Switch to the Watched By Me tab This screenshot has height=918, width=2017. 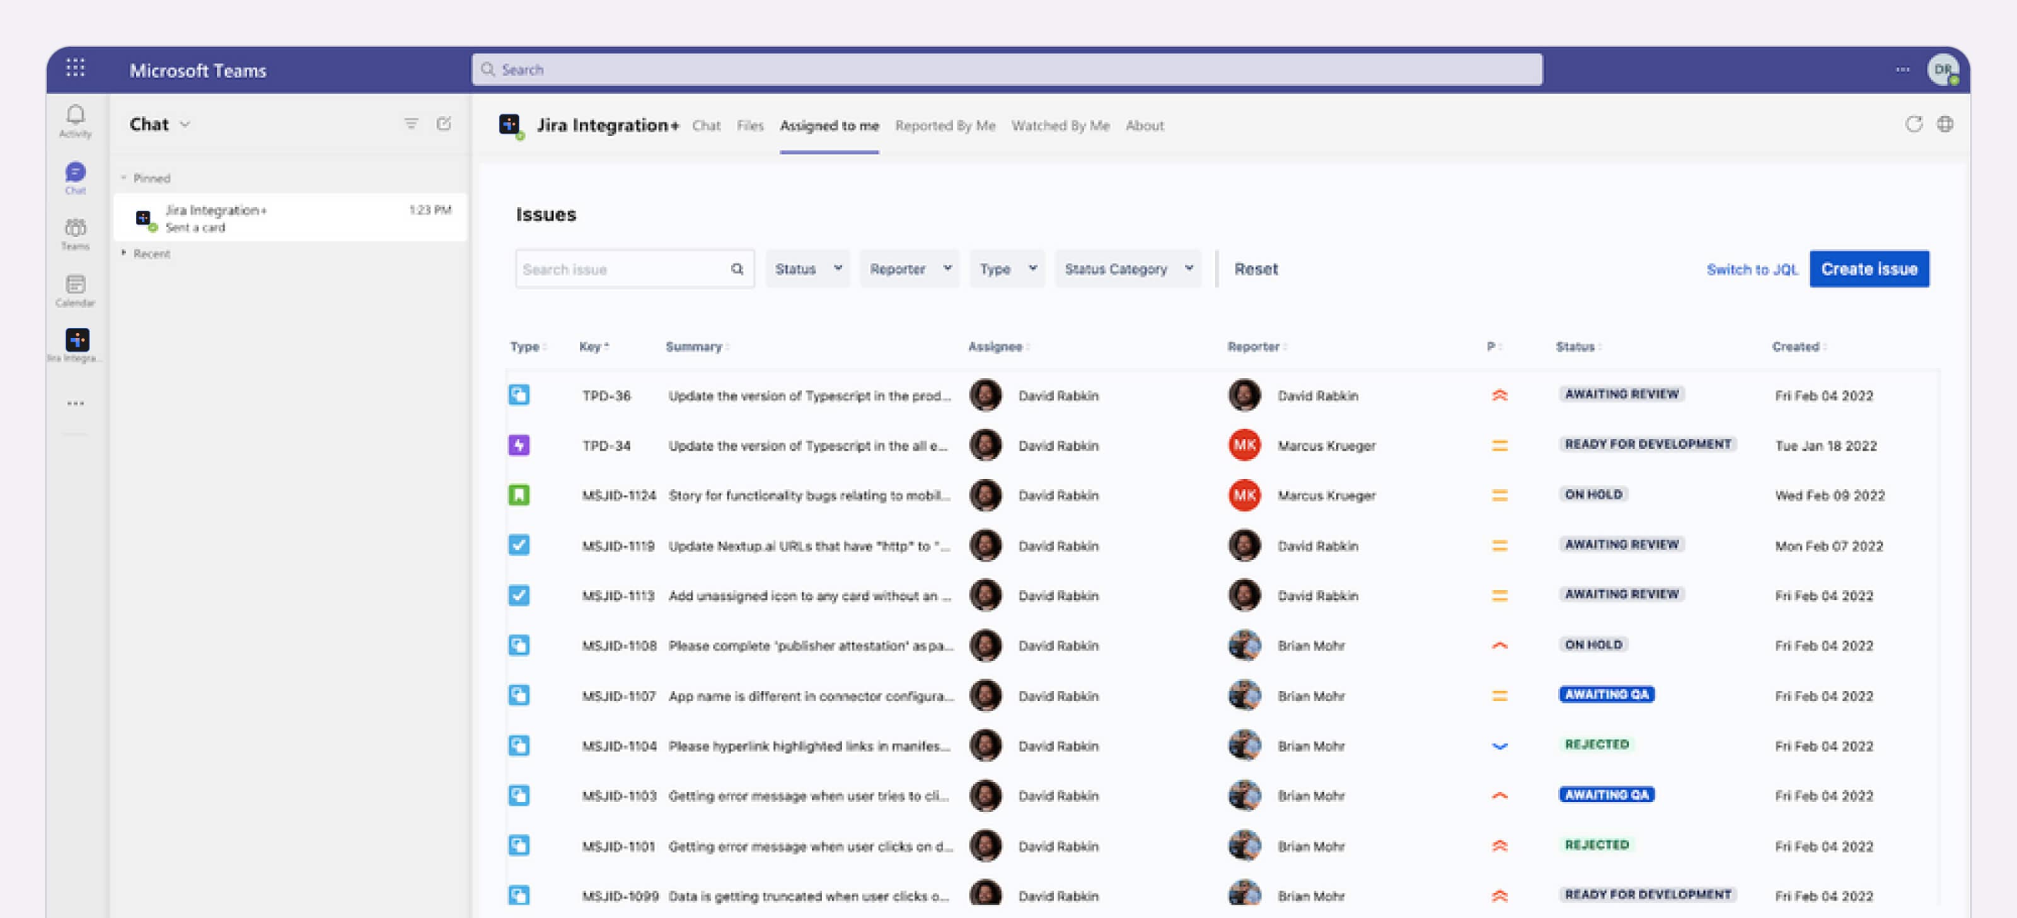1060,125
